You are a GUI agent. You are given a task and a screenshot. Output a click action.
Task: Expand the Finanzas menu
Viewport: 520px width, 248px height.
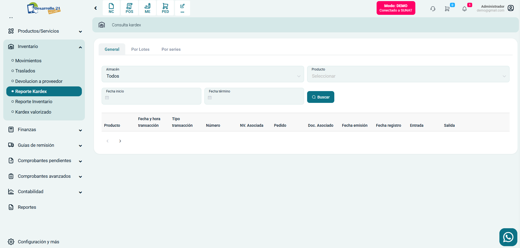[45, 130]
